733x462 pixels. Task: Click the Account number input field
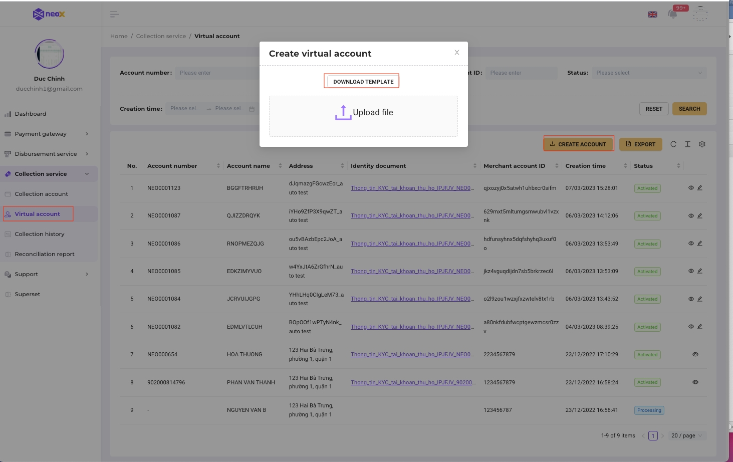tap(218, 73)
